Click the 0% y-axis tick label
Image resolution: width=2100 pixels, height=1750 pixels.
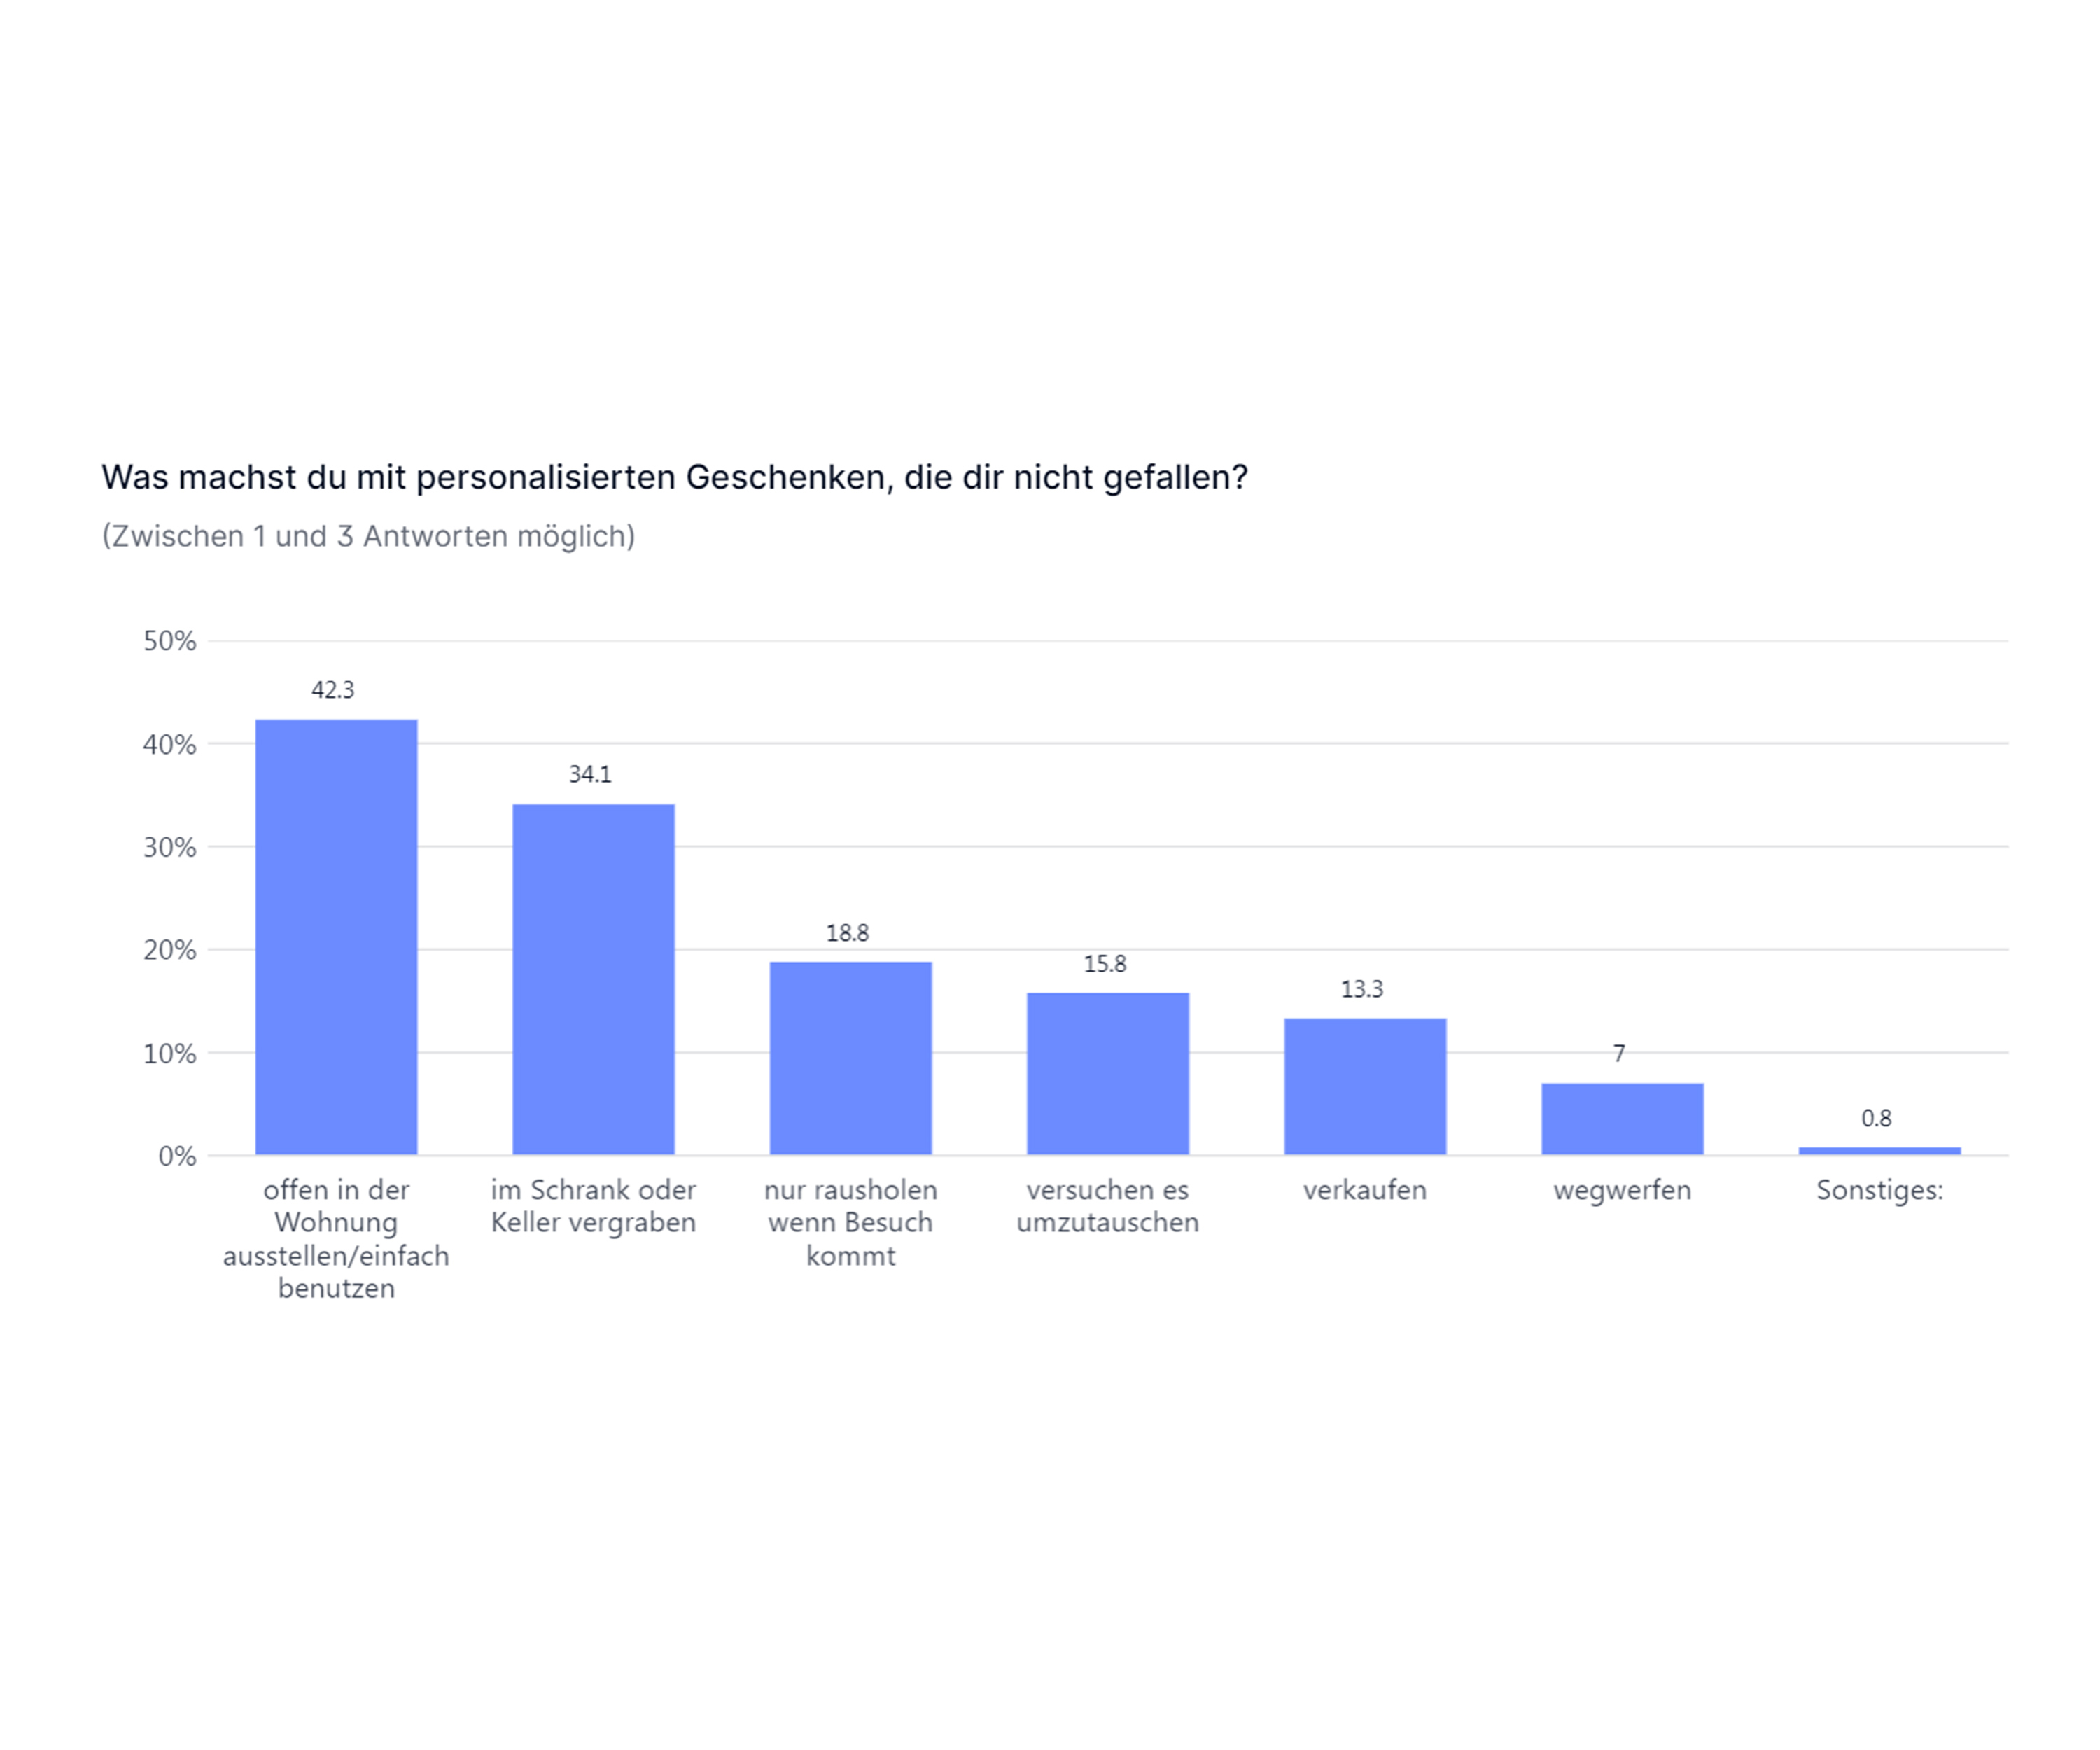point(177,1157)
